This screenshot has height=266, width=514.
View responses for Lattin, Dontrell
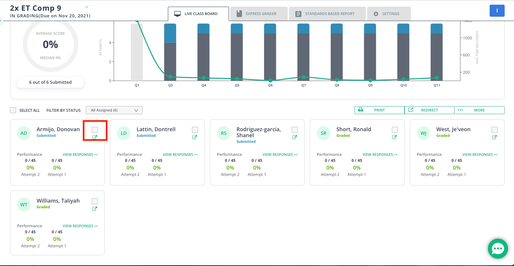point(180,155)
